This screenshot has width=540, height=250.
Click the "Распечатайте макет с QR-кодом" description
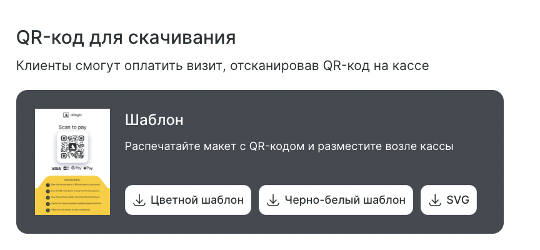(x=289, y=147)
